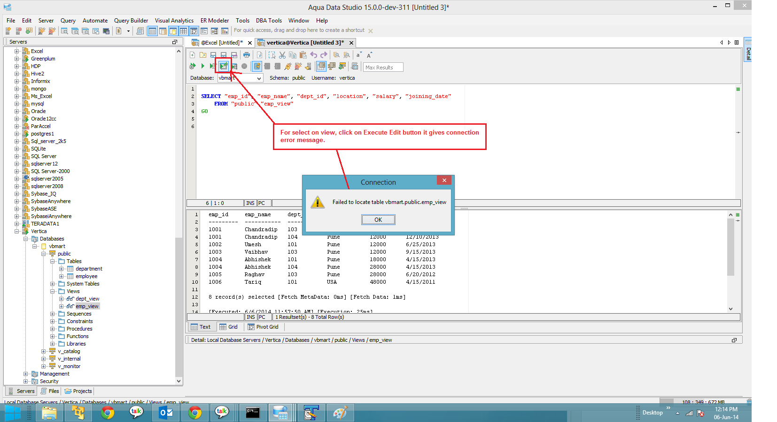Open the dropdown arrow in the main toolbar
This screenshot has height=422, width=777.
tap(128, 31)
